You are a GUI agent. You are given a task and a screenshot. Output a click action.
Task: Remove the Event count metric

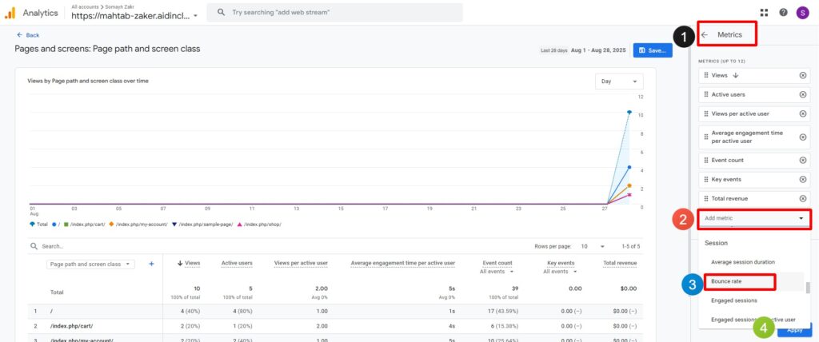[x=803, y=161]
